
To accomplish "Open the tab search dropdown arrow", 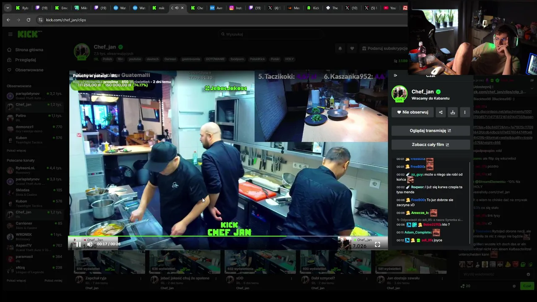I will [x=8, y=8].
